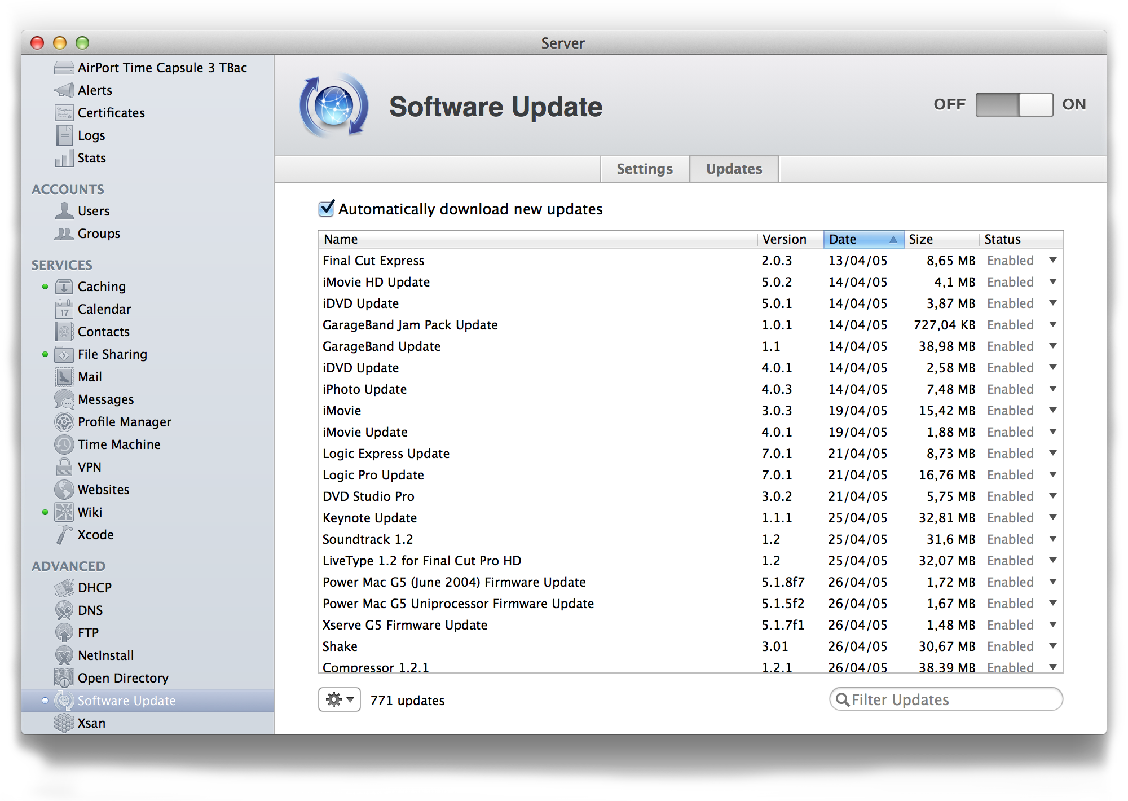Viewport: 1128px width, 801px height.
Task: Select the Logic Express Update row
Action: (690, 454)
